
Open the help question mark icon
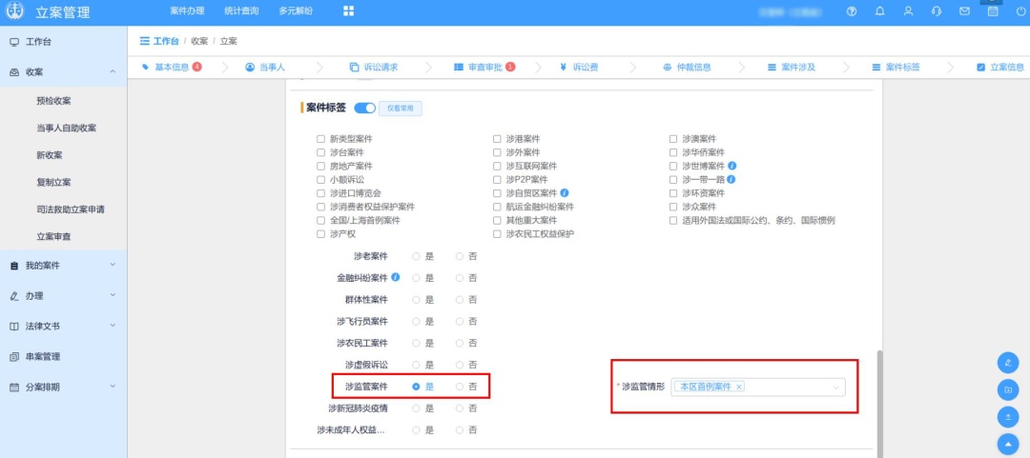coord(851,10)
